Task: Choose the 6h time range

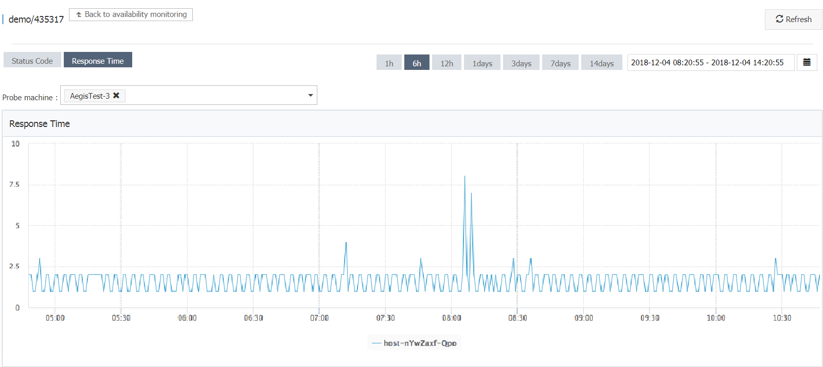Action: (417, 63)
